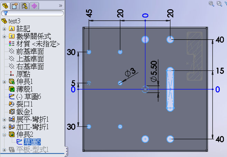Select the 平板-型式1 flat pattern icon

pos(12,149)
